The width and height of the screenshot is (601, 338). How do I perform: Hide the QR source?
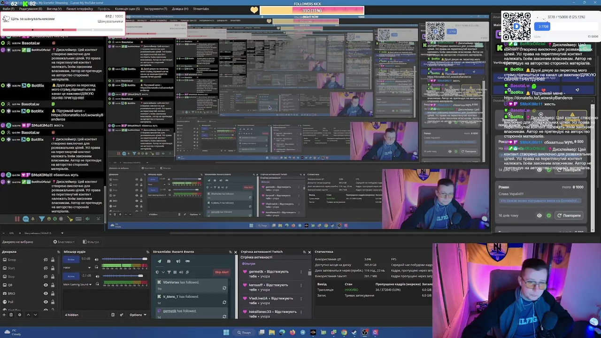click(46, 285)
